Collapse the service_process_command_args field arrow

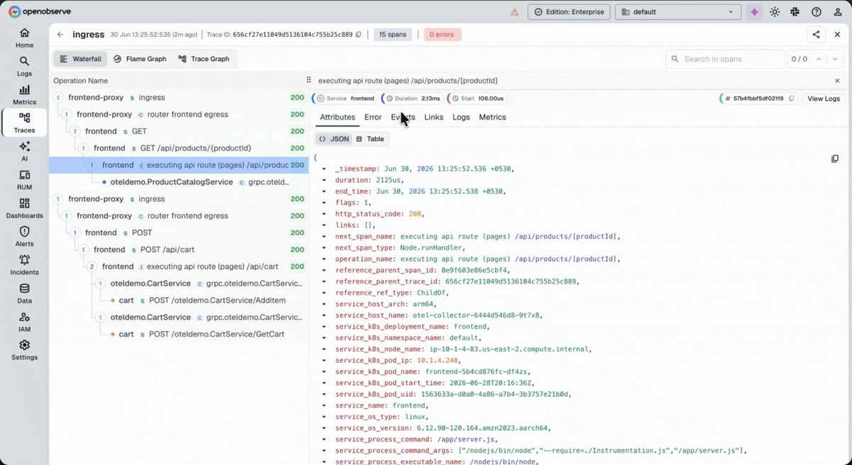pos(324,451)
